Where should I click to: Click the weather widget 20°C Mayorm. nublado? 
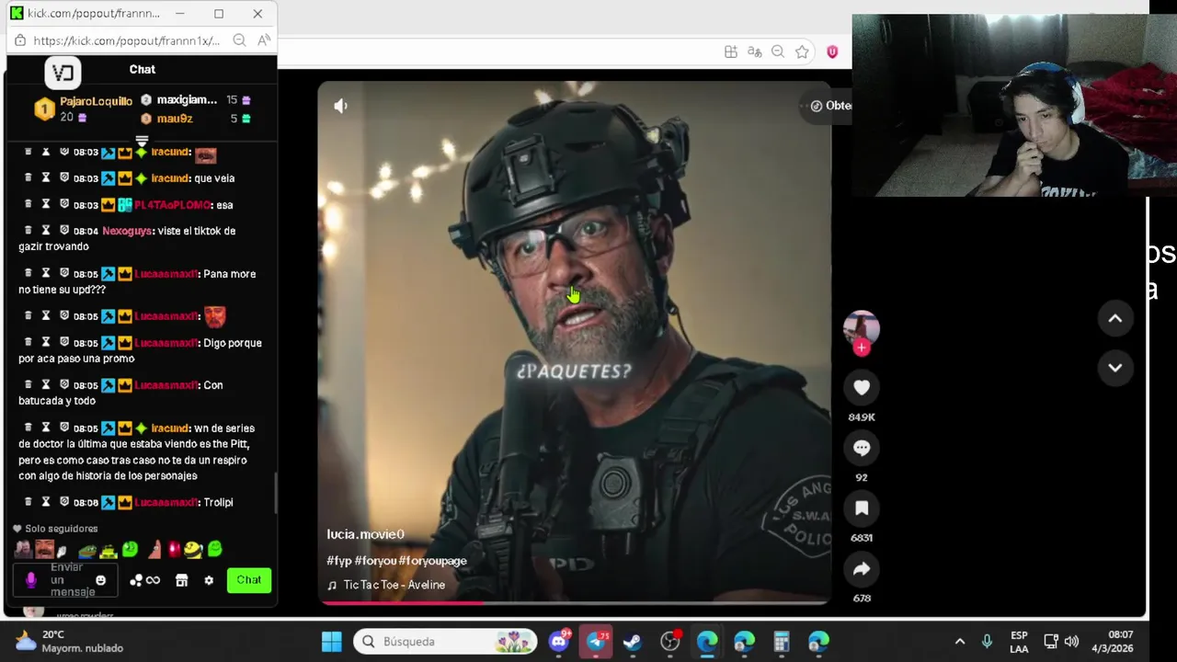(70, 642)
